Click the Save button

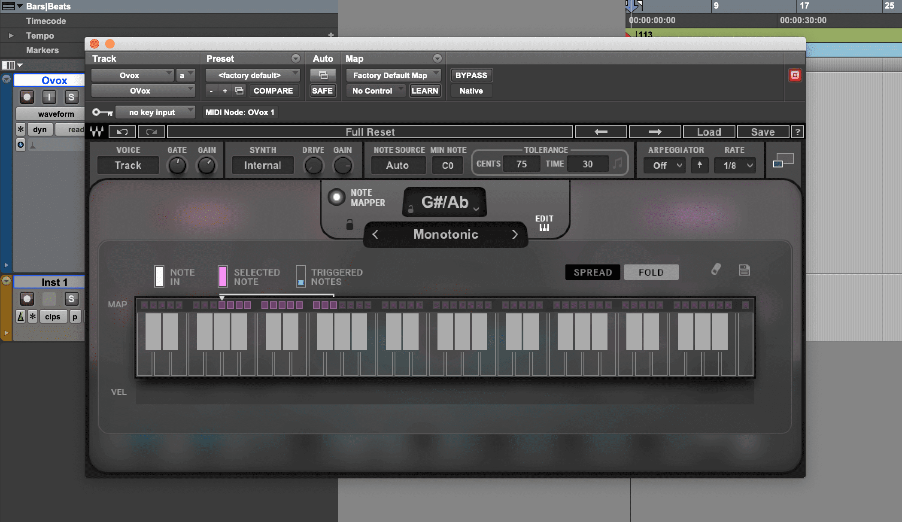[762, 132]
